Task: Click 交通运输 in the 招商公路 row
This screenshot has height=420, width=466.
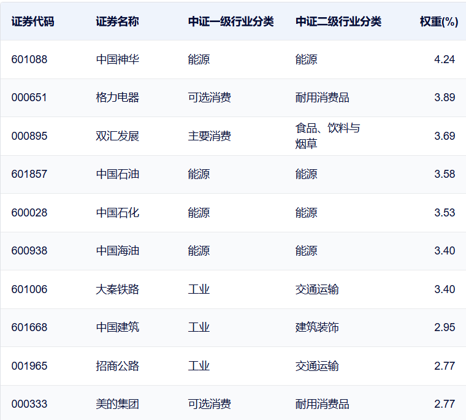Action: (317, 366)
